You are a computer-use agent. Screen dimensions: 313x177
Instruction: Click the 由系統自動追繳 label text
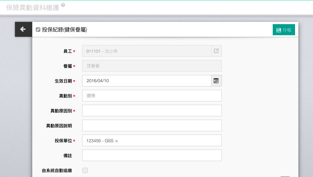(57, 171)
